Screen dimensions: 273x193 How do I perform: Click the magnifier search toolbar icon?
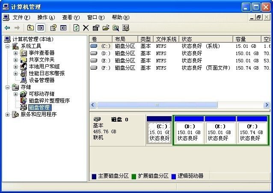[116, 28]
